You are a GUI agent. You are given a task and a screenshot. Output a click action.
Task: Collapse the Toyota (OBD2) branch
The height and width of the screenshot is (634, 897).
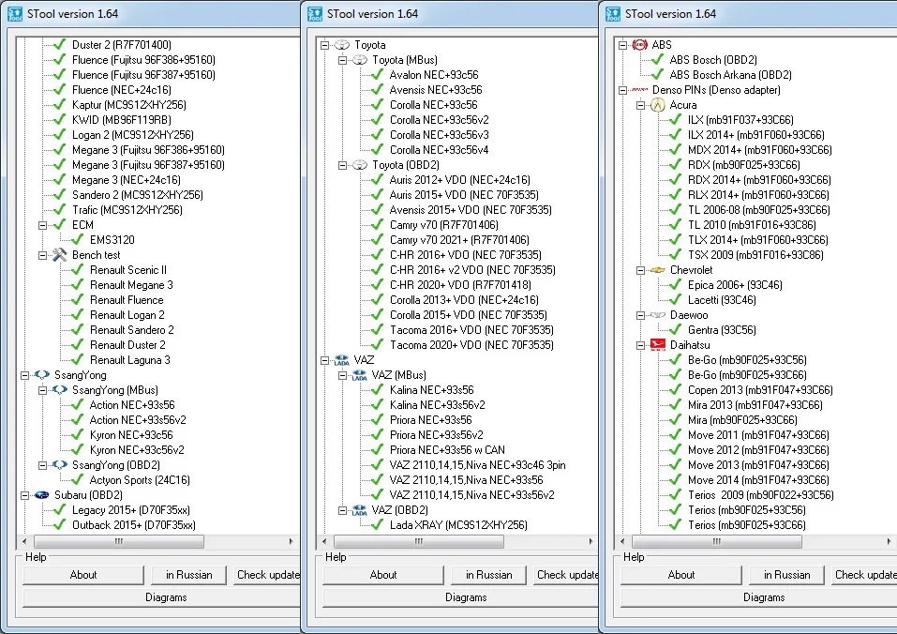click(x=343, y=165)
